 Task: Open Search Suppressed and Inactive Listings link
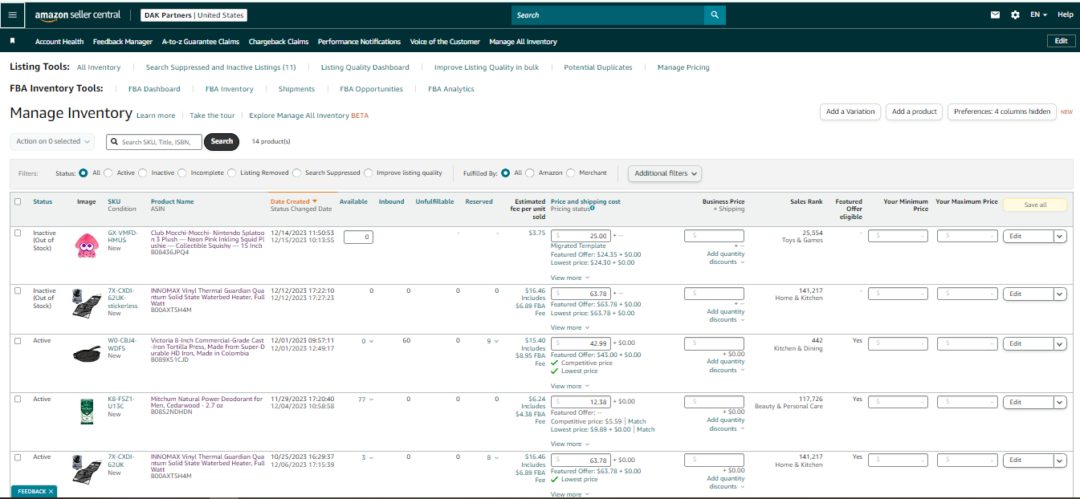[221, 67]
